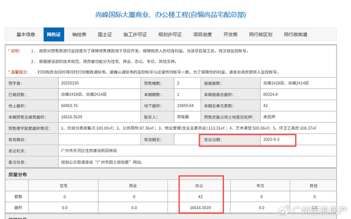Click the 联系人 field label
This screenshot has height=219, width=351.
click(150, 117)
